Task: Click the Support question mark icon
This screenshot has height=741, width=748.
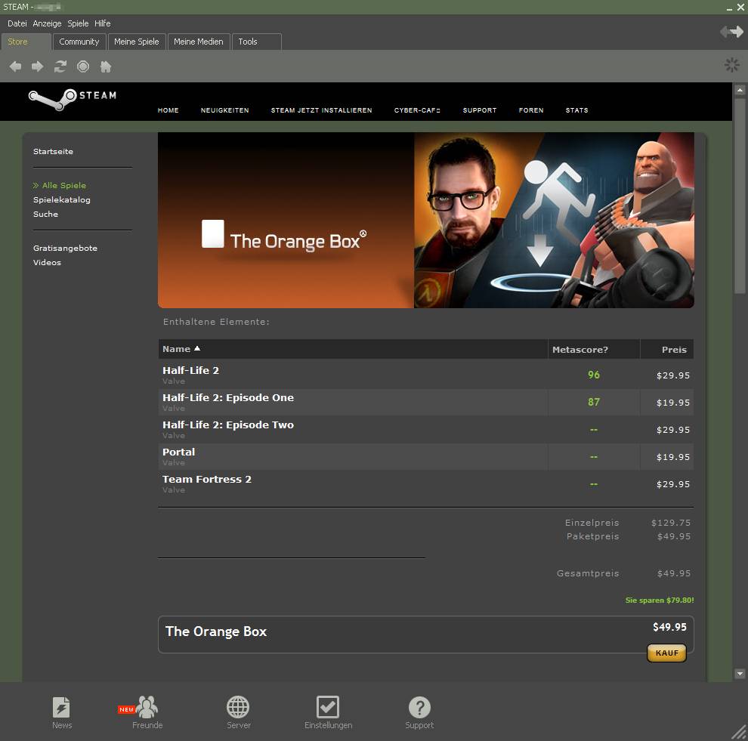Action: click(x=419, y=708)
